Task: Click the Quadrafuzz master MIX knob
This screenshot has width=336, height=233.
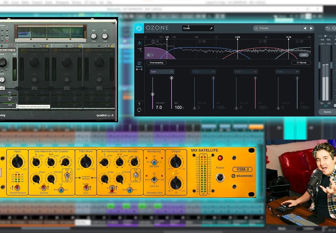Action: [x=94, y=36]
